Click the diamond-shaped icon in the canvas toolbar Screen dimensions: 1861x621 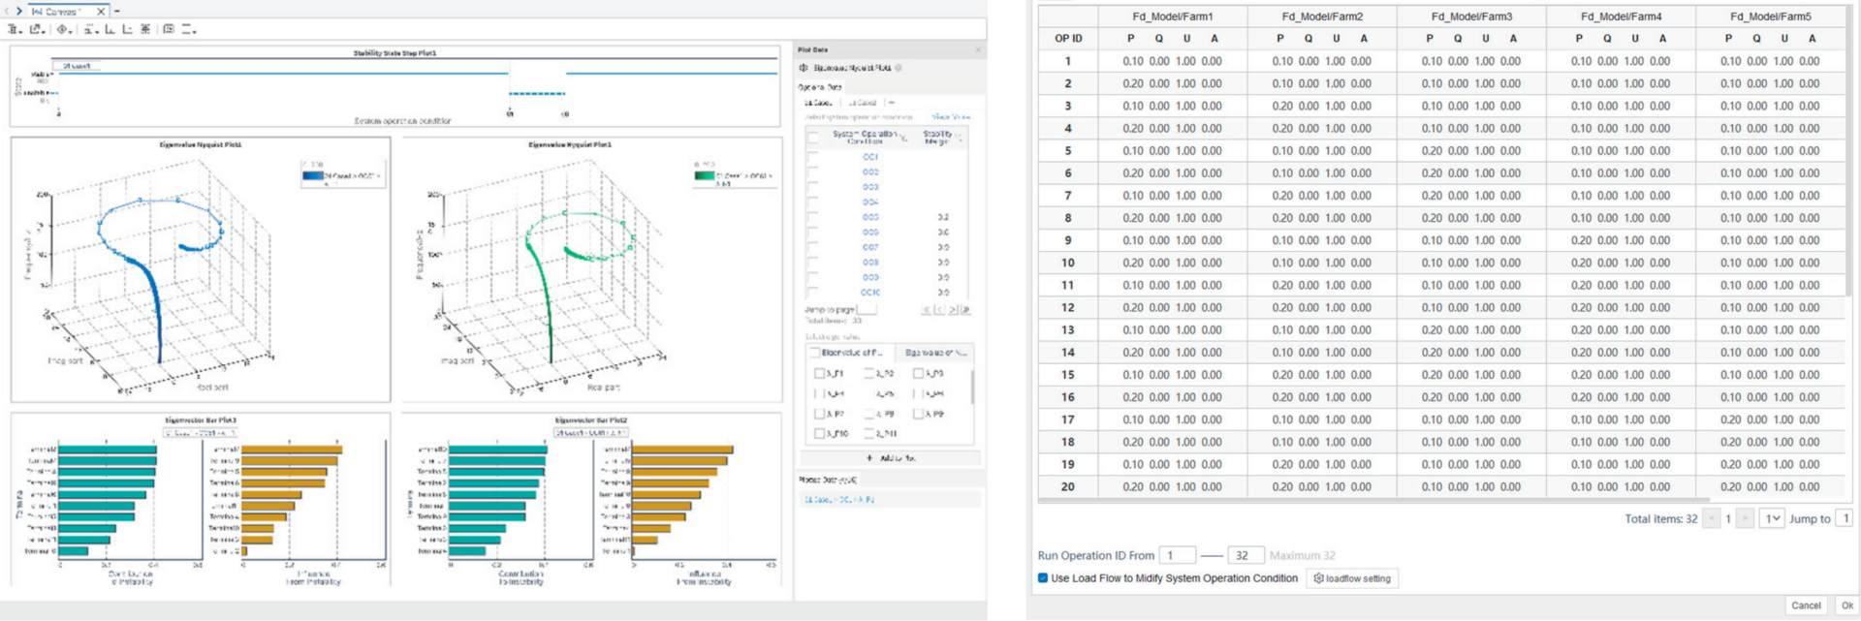(x=64, y=29)
